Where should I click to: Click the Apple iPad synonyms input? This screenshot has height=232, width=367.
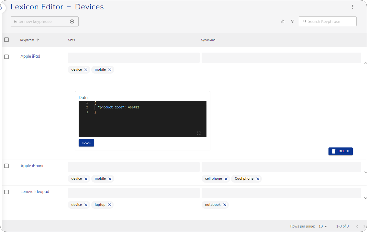[x=281, y=58]
